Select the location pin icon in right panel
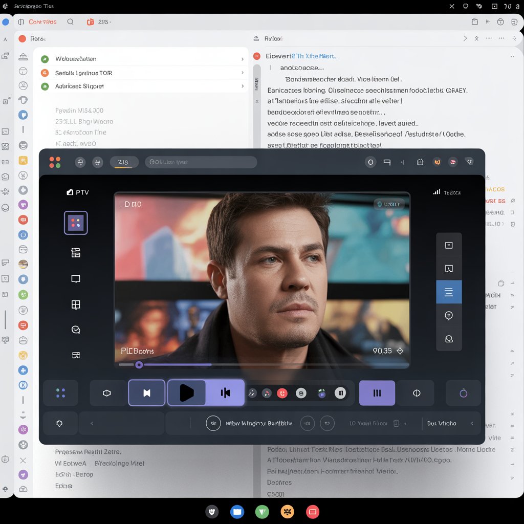Image resolution: width=524 pixels, height=524 pixels. tap(449, 315)
